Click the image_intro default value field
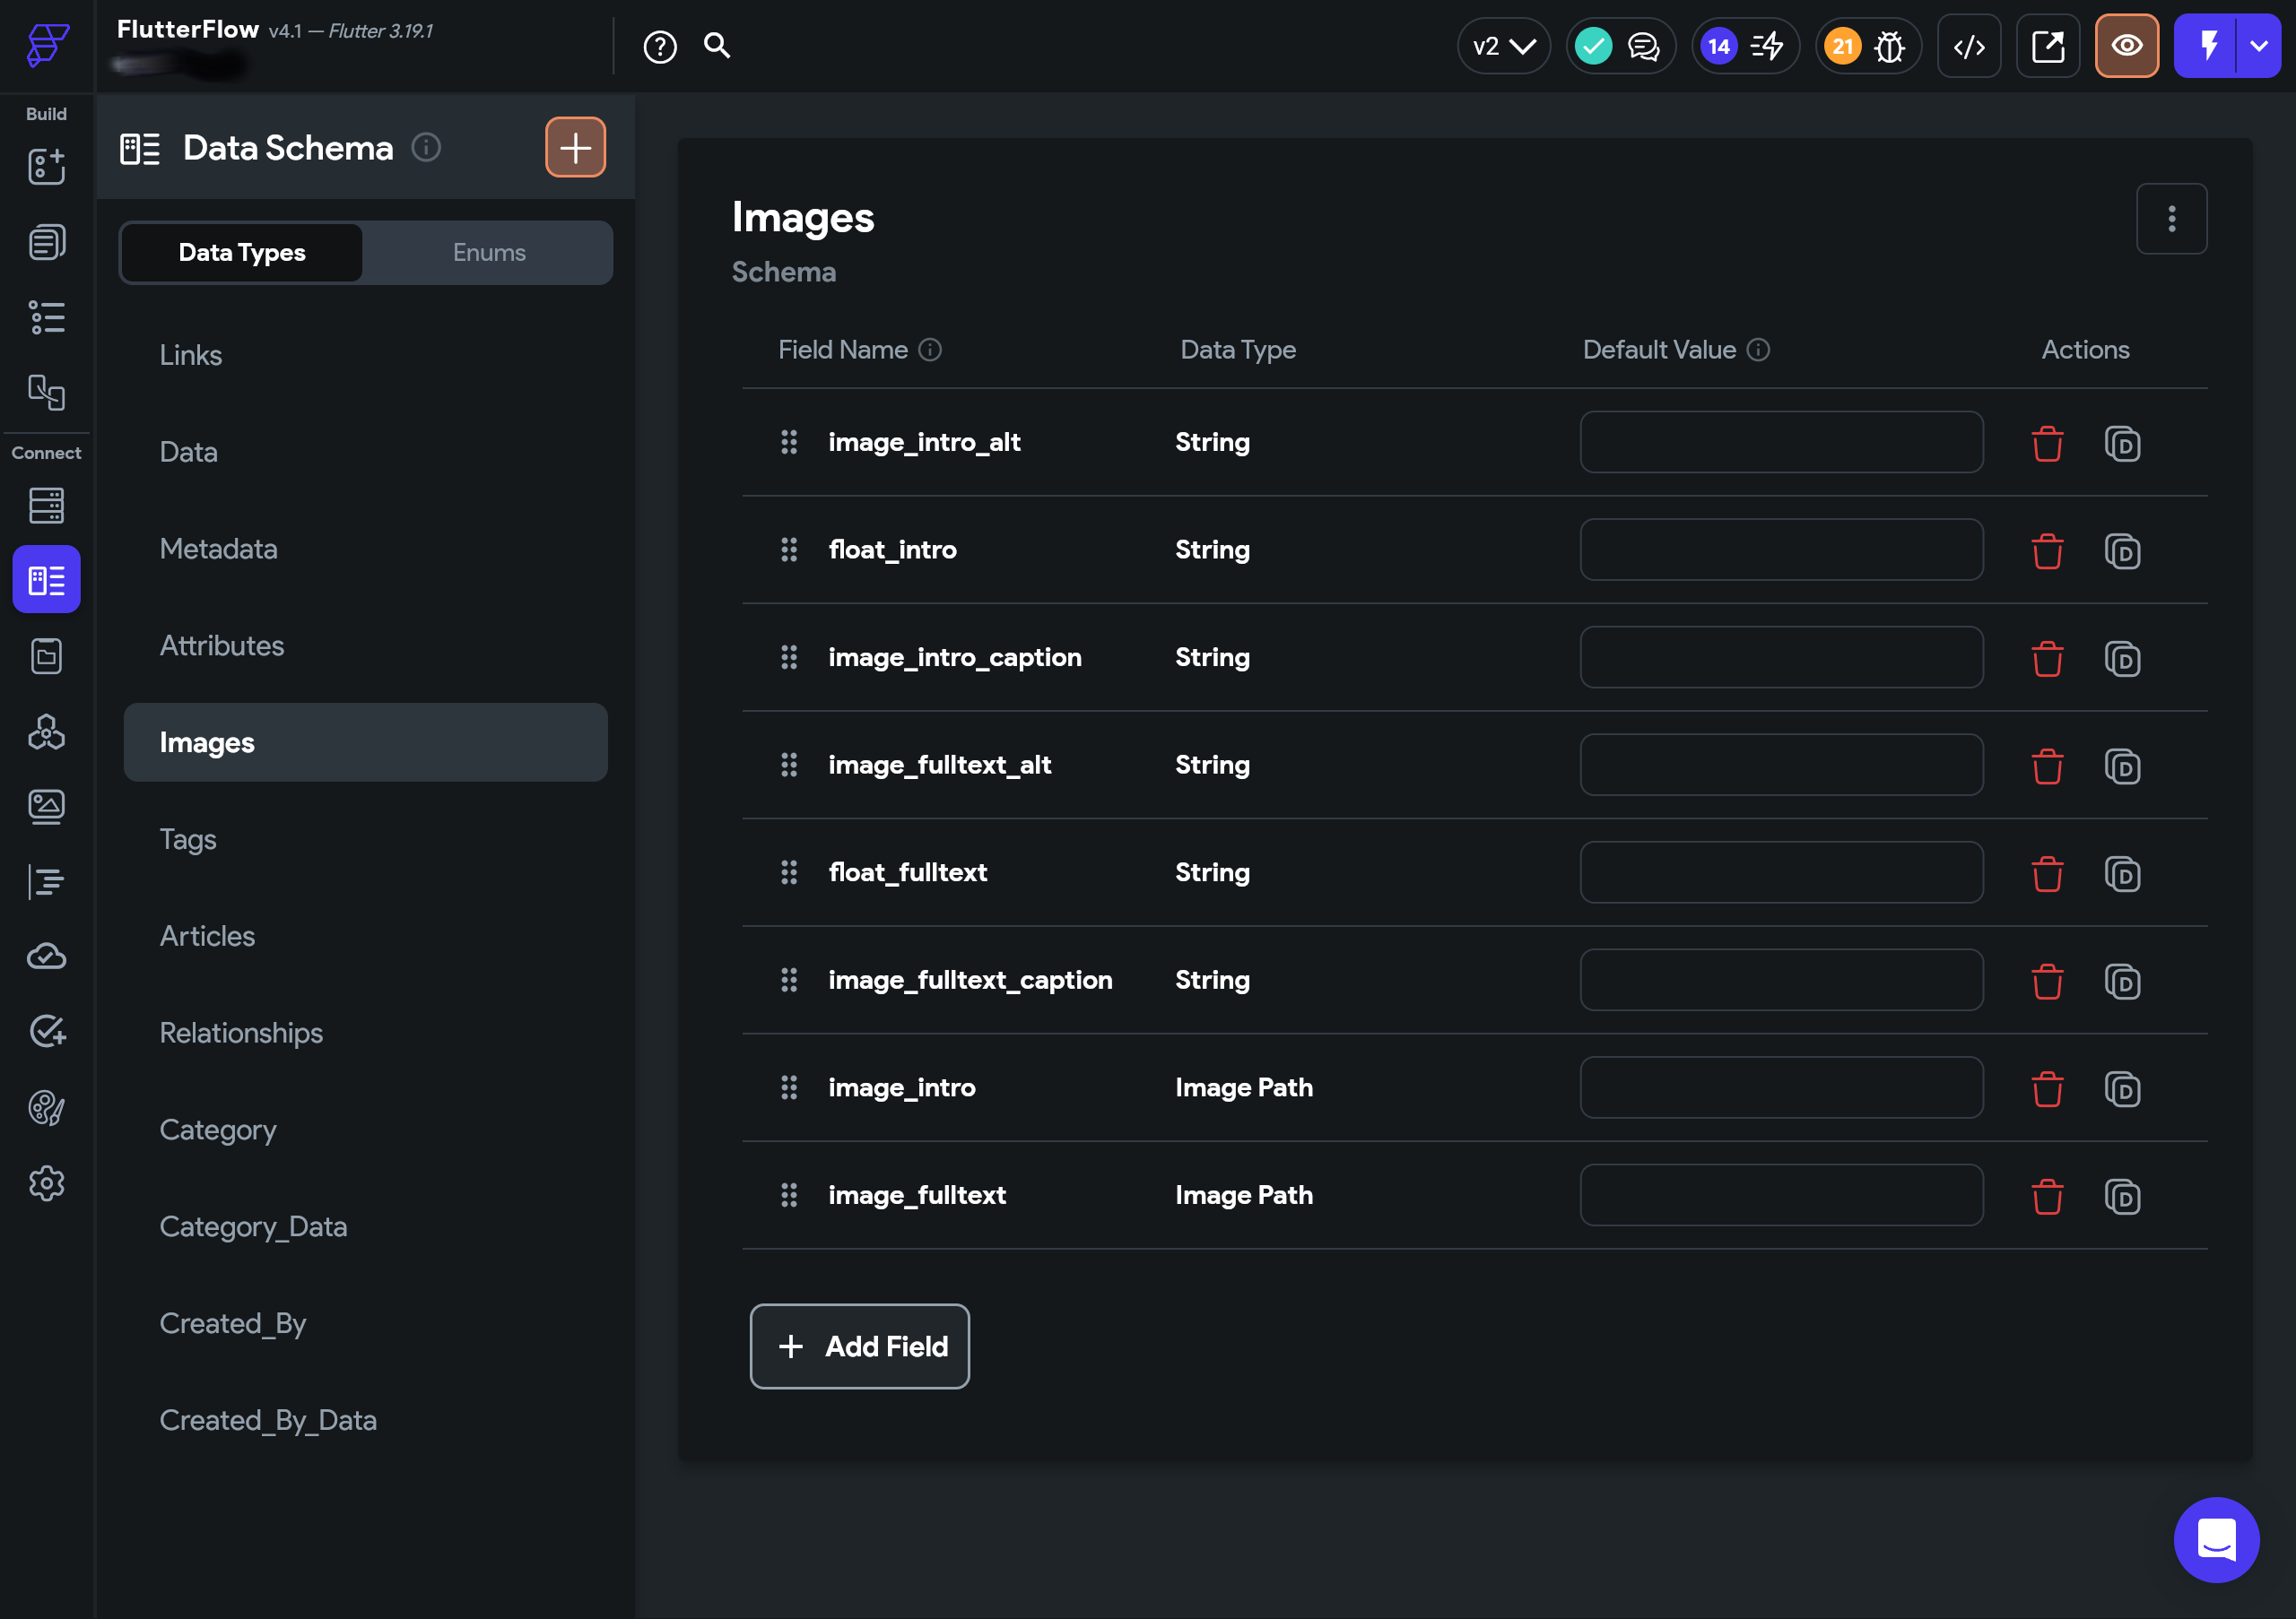 [1780, 1087]
